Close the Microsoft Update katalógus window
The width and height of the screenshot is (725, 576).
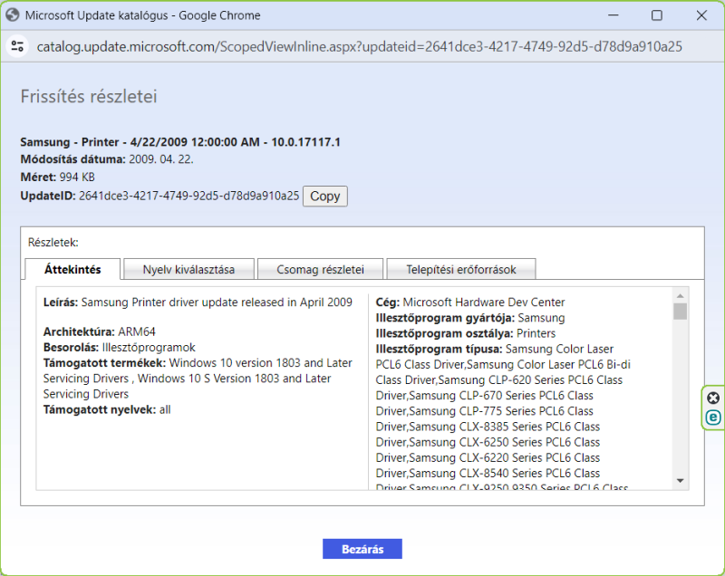[701, 15]
